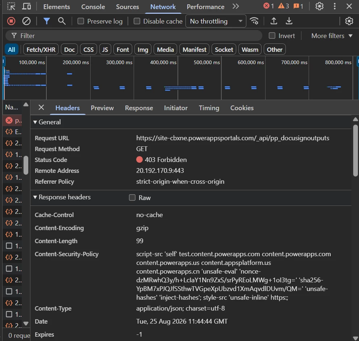Click the yellow warning count badge
The image size is (359, 341).
click(x=283, y=6)
